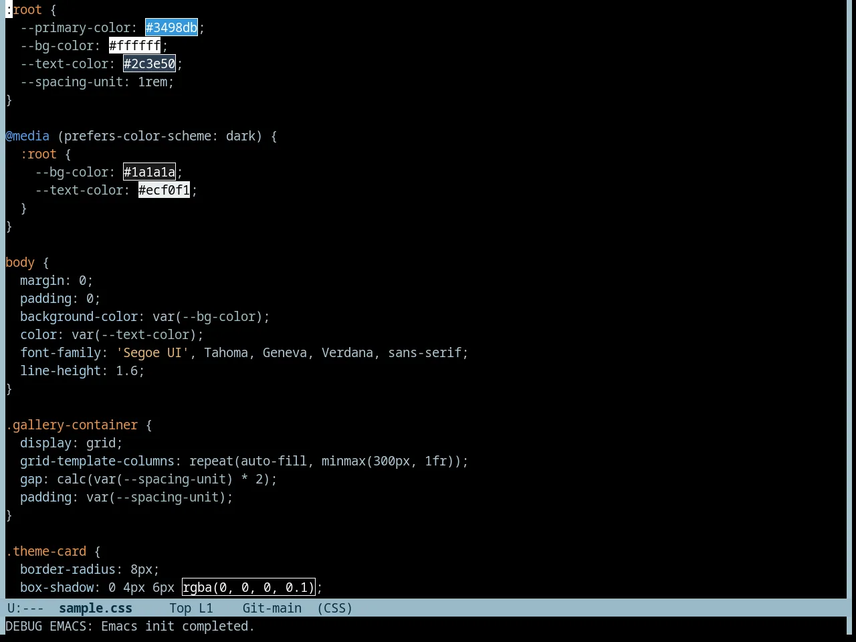Screen dimensions: 856x642
Task: Click the line-height: 1.6 declaration
Action: click(82, 370)
